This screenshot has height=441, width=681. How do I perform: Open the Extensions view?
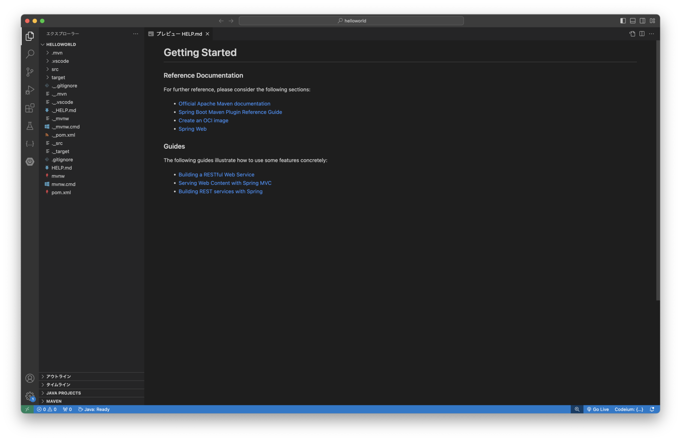coord(30,108)
